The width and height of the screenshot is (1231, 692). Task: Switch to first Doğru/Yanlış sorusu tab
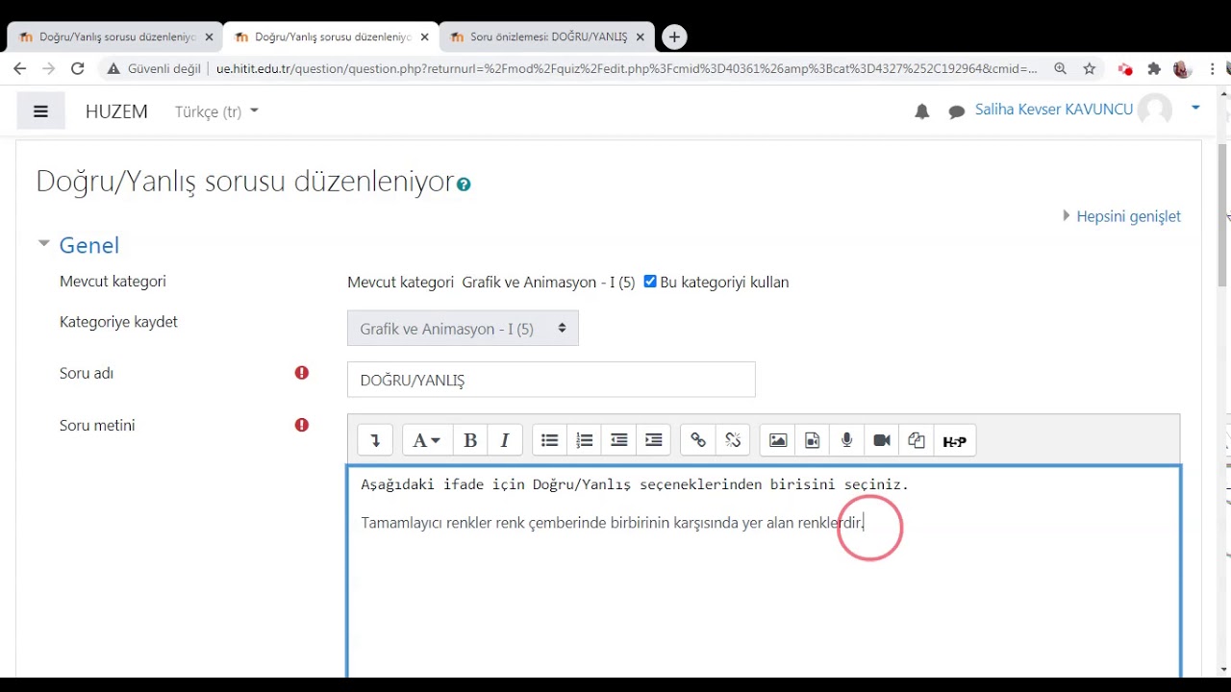[113, 37]
